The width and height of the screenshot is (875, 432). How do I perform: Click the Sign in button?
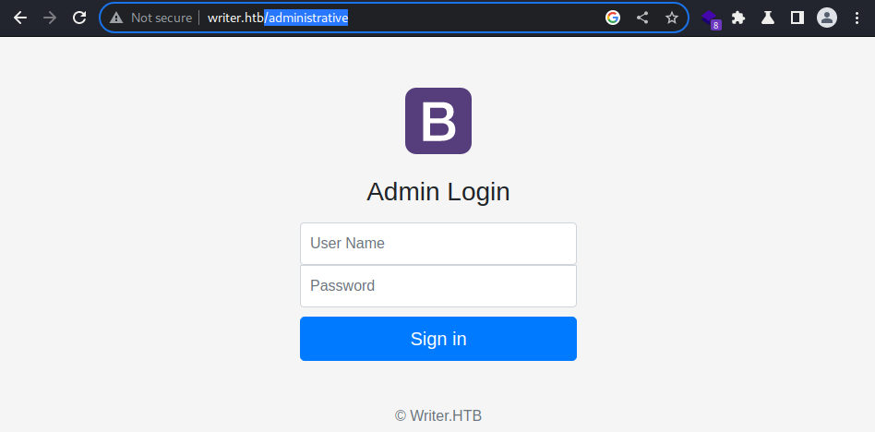[x=438, y=339]
